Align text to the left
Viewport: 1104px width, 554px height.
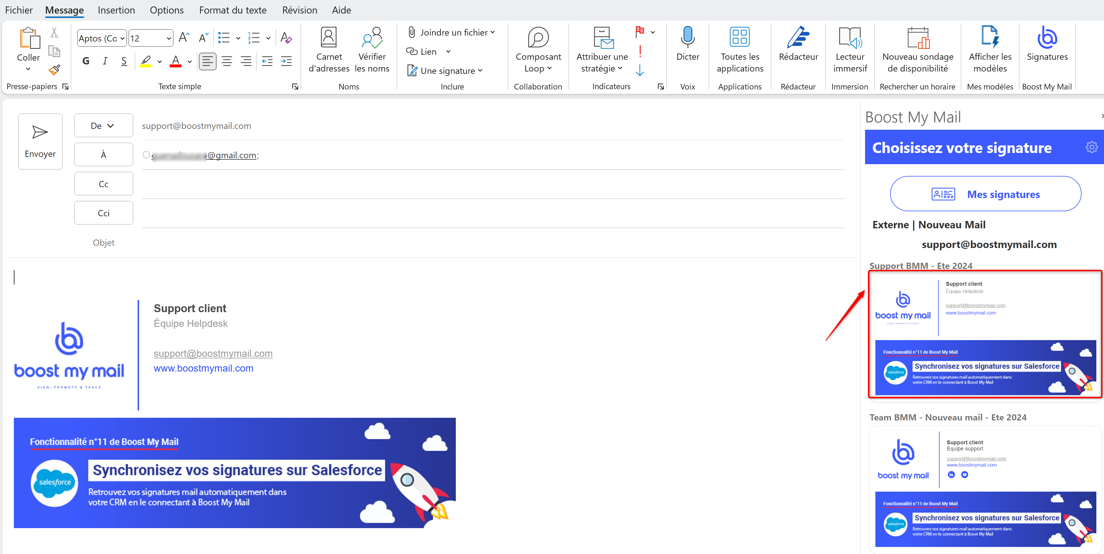point(207,61)
